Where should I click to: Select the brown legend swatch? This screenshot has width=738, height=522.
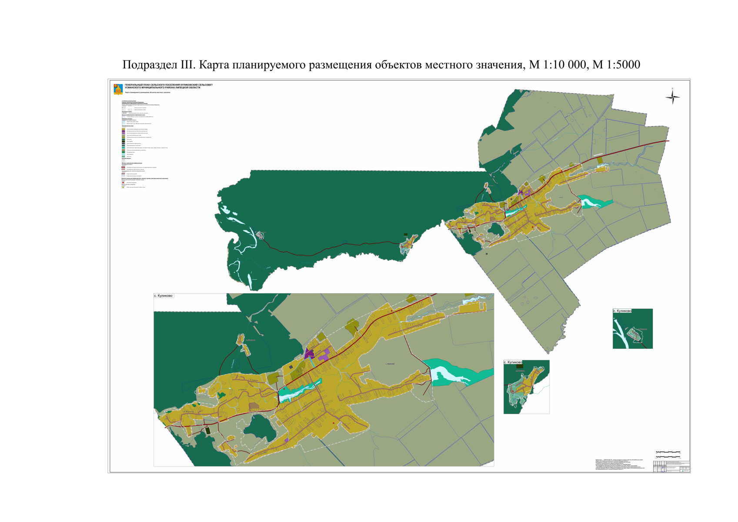(x=124, y=150)
